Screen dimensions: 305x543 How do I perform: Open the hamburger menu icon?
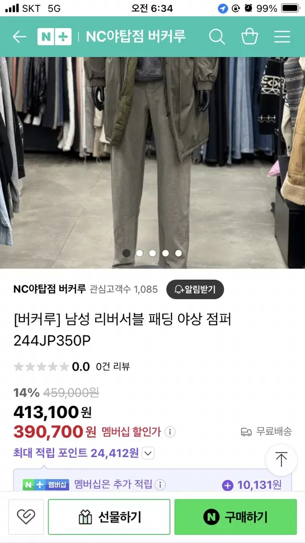(282, 37)
